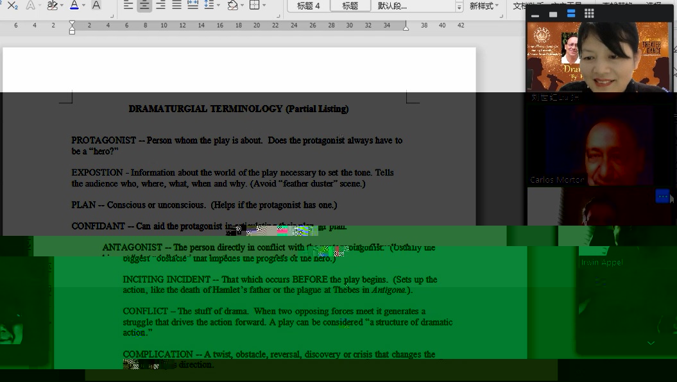Select the stacked speaker view icon
Image resolution: width=677 pixels, height=382 pixels.
point(570,14)
